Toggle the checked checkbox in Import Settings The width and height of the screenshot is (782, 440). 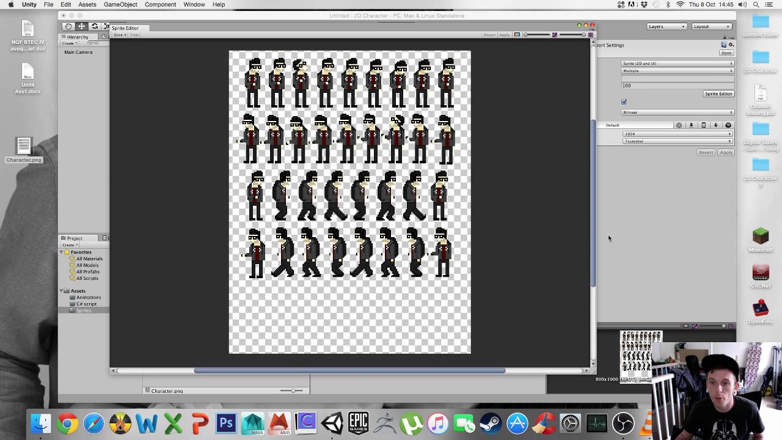[624, 101]
